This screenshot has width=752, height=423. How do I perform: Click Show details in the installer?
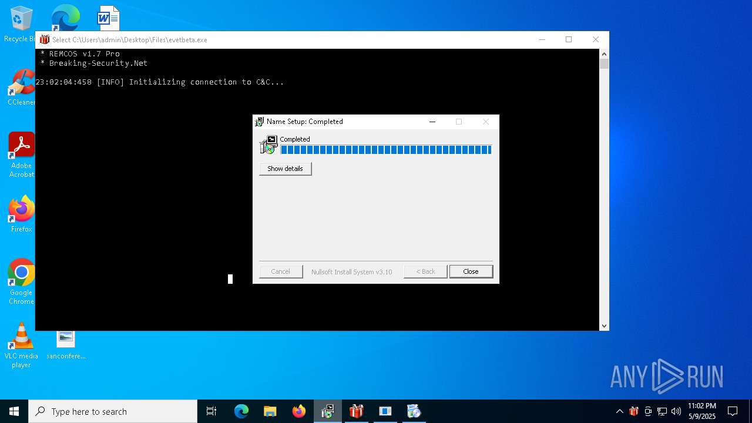coord(285,169)
